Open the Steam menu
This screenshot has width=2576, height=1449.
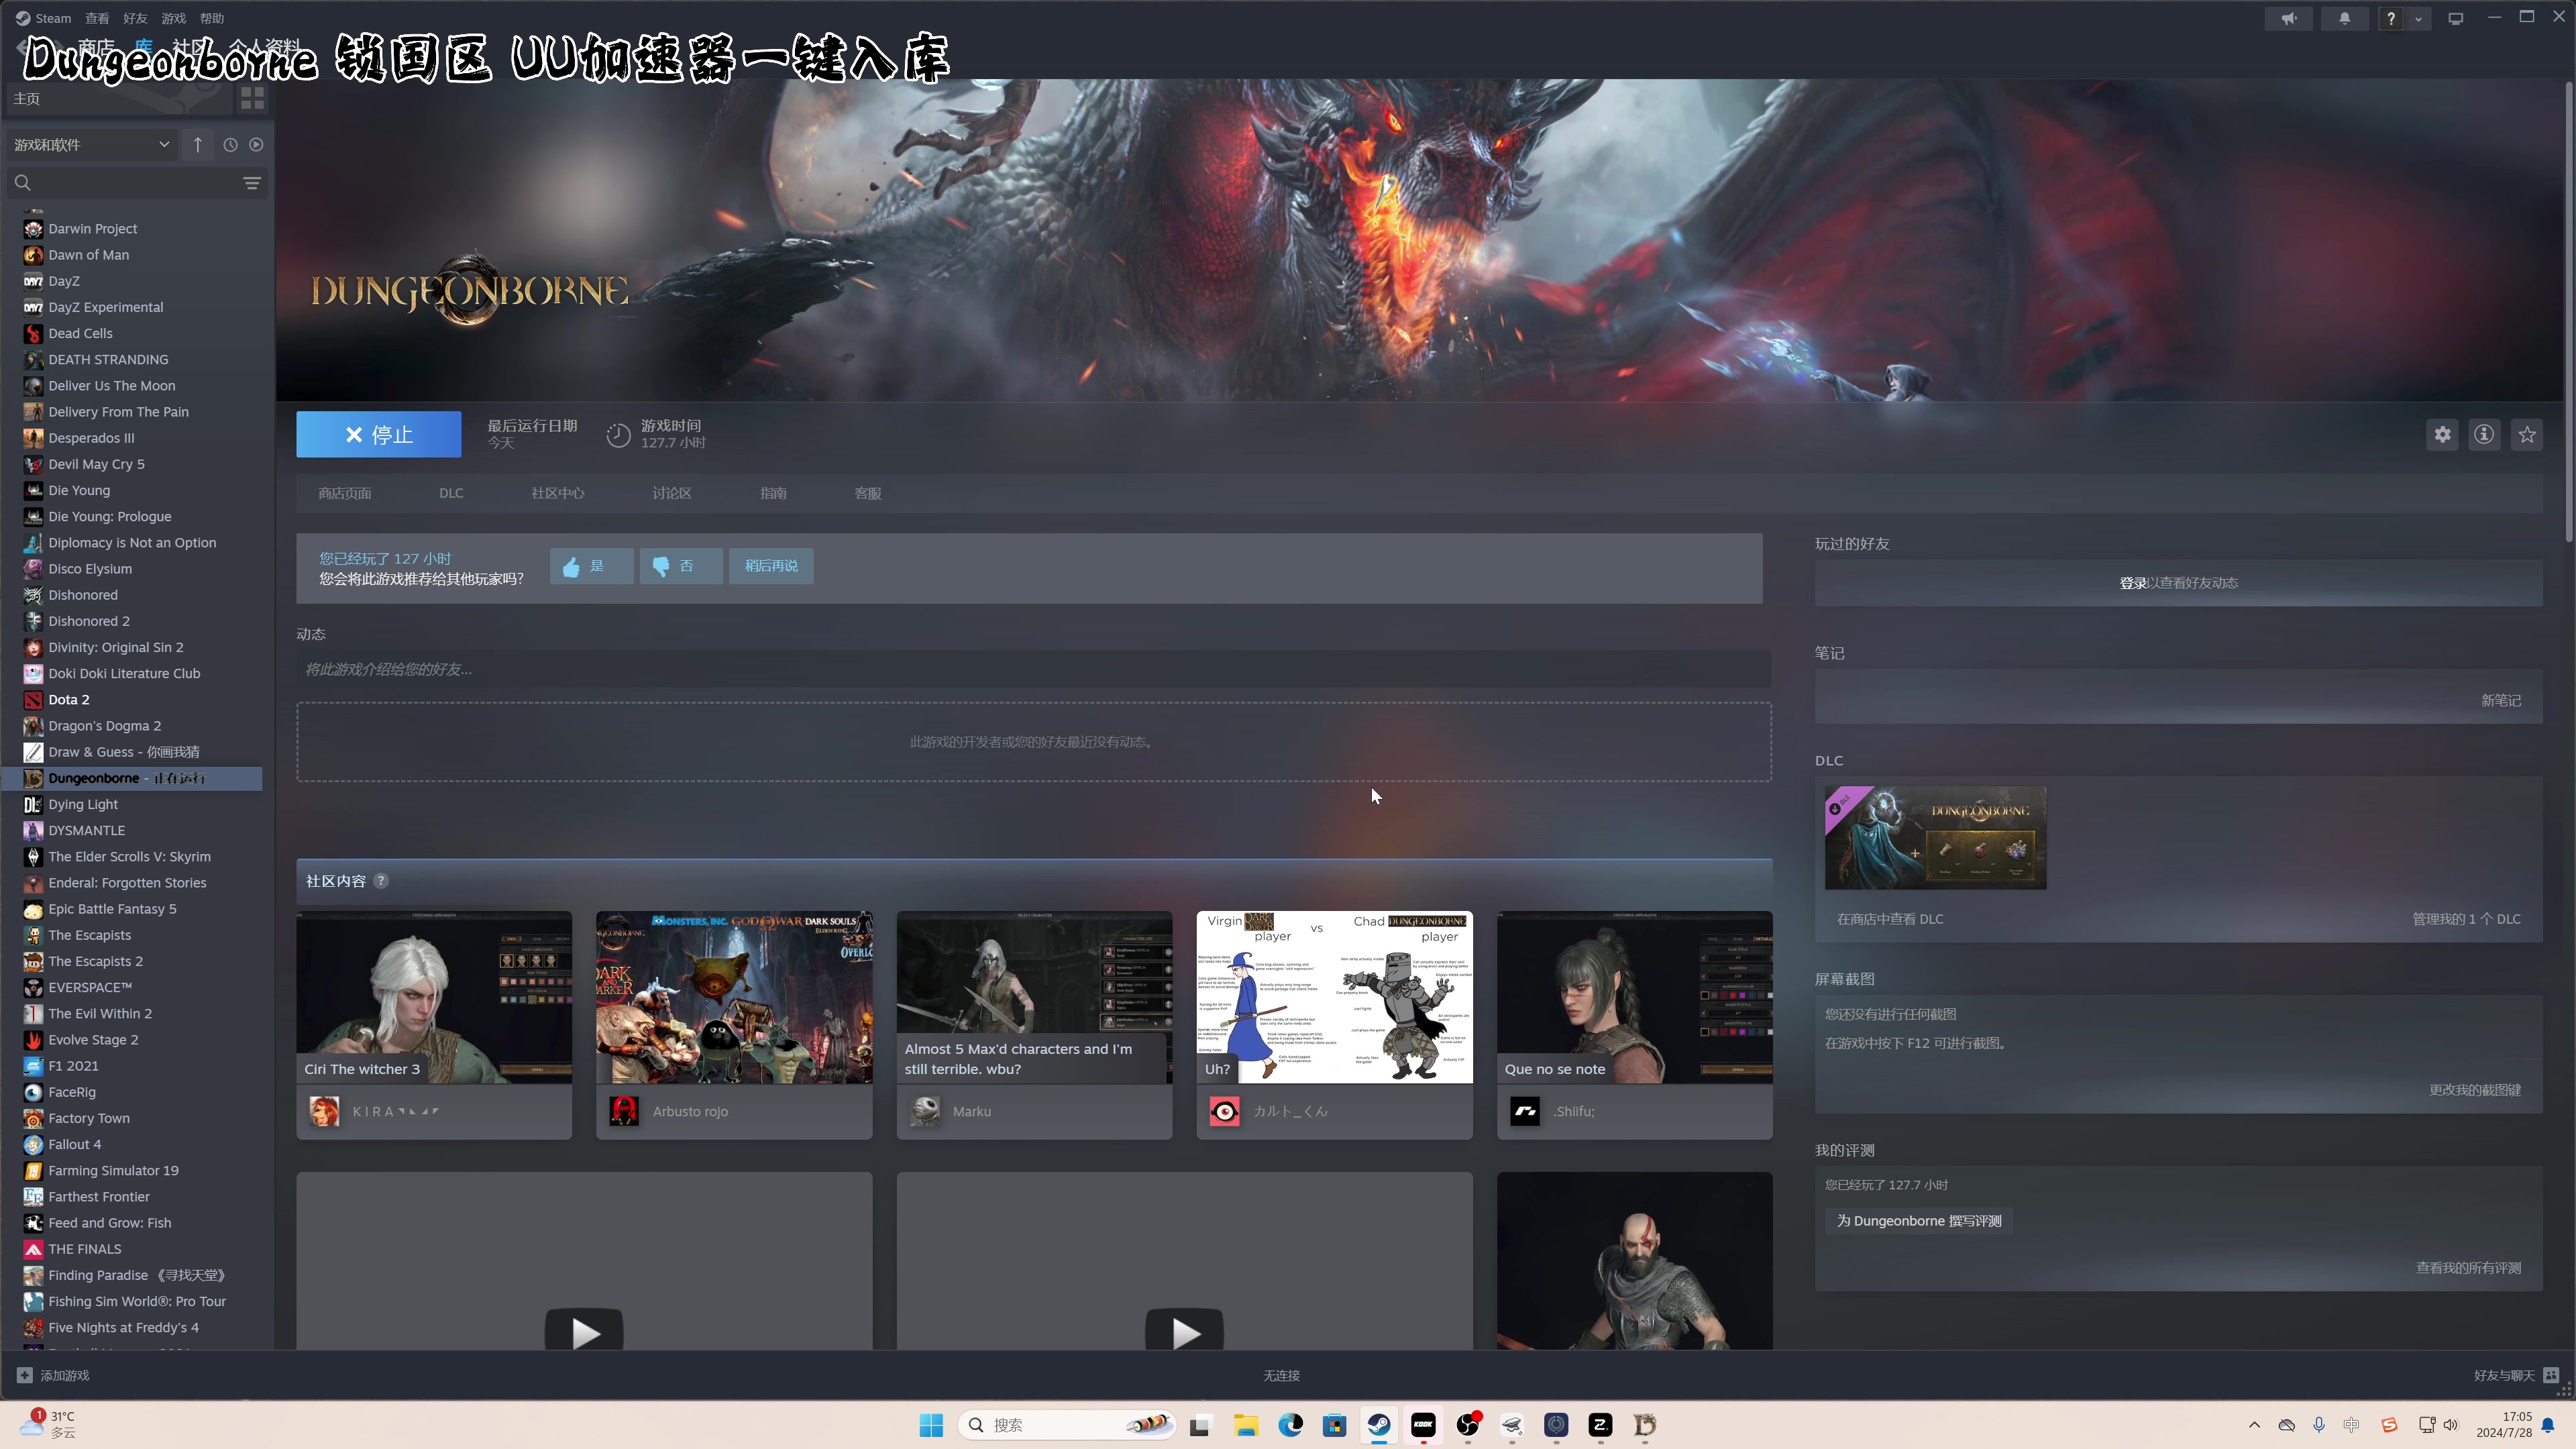pyautogui.click(x=43, y=18)
